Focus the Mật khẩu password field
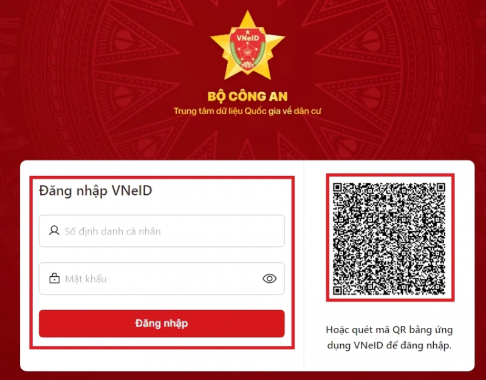This screenshot has height=380, width=486. pos(162,279)
